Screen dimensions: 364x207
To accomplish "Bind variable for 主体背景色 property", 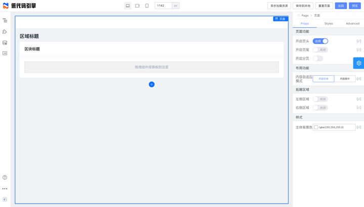I will (x=359, y=127).
